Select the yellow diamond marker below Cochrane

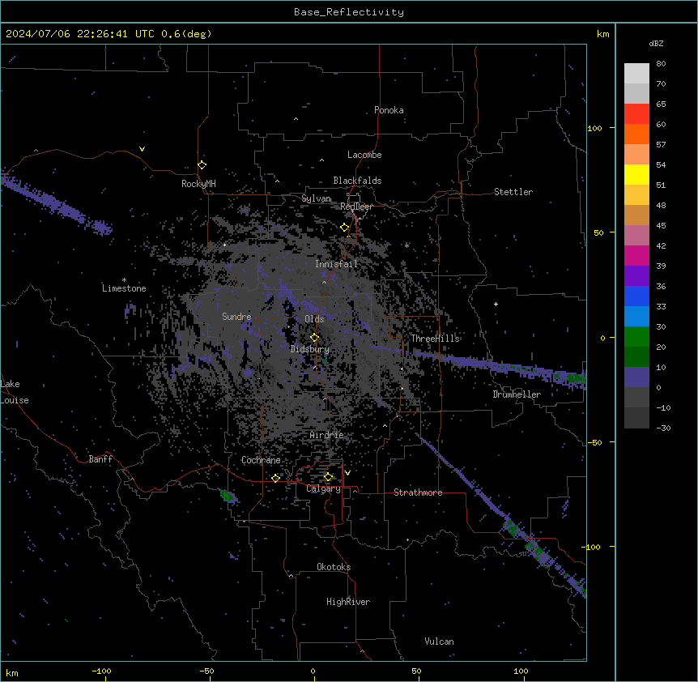(x=275, y=478)
